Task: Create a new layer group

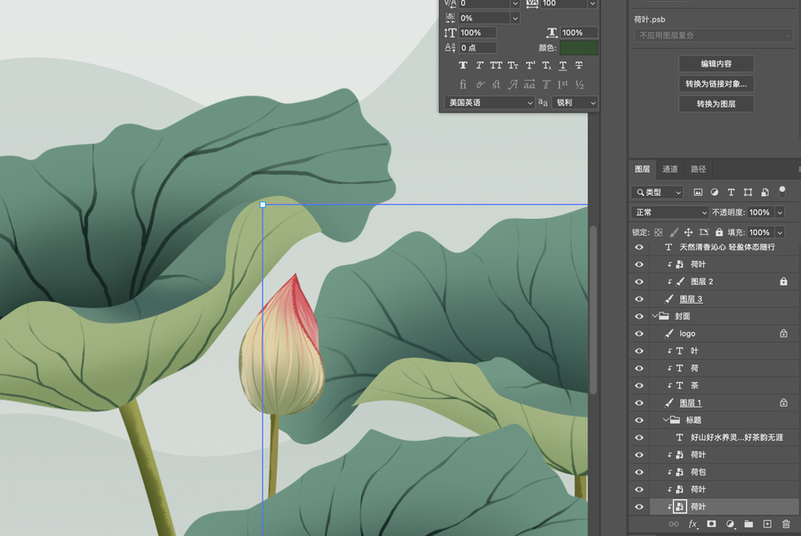Action: pos(748,524)
